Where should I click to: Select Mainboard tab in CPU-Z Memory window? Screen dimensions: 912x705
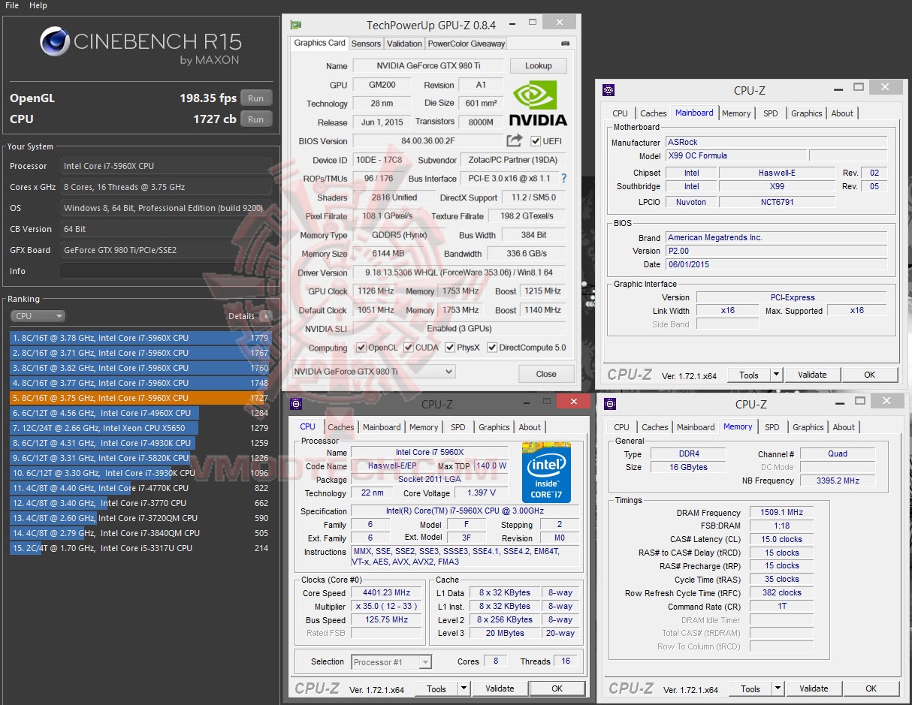[x=696, y=427]
